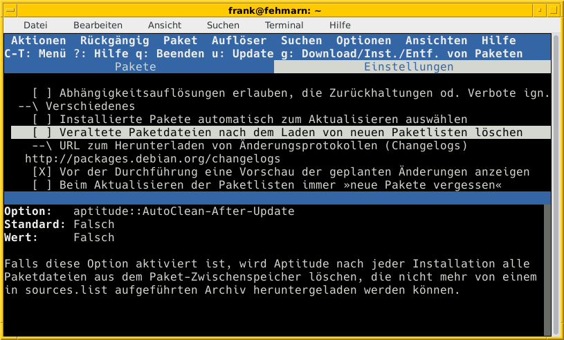Open the window menu button in title bar
Screen dimensions: 564x340
pos(10,10)
